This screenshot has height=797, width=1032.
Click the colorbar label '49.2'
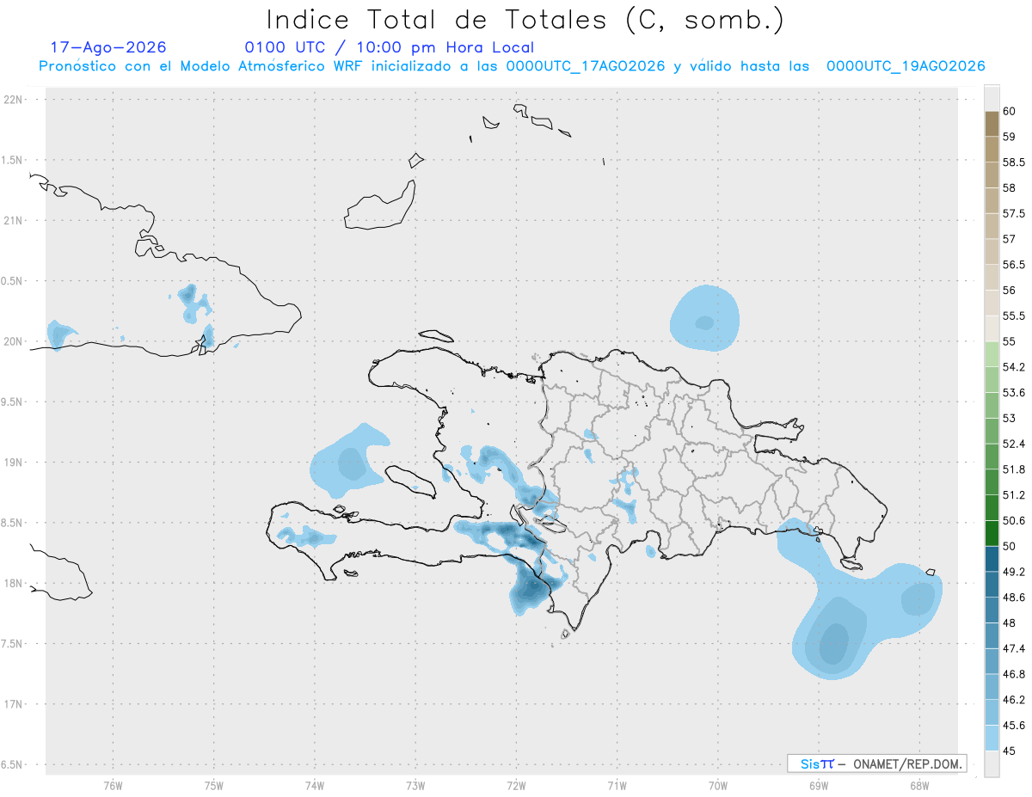click(x=1013, y=572)
